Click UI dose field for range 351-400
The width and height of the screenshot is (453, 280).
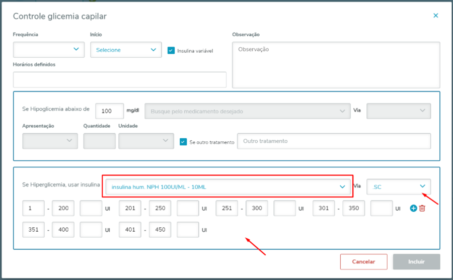[91, 230]
